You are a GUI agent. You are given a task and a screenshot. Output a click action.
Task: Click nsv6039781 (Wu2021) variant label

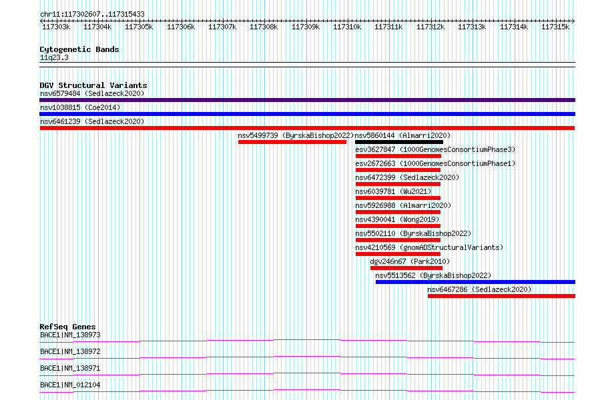click(393, 191)
